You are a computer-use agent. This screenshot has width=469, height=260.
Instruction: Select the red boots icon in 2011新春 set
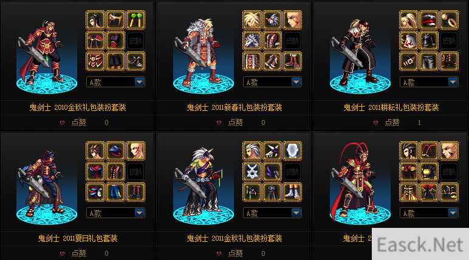(x=292, y=61)
